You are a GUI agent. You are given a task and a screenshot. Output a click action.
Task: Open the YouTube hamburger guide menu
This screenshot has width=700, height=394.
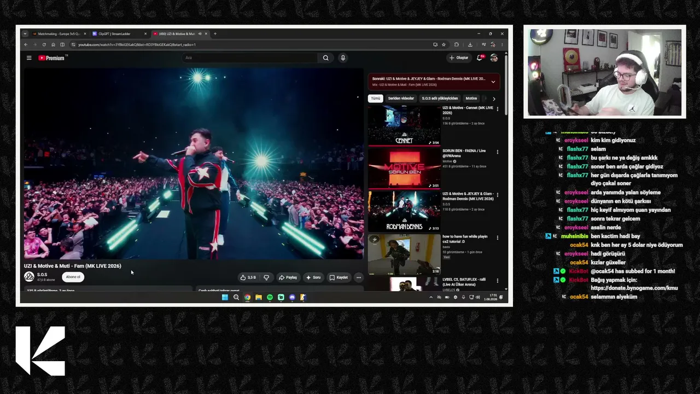29,57
